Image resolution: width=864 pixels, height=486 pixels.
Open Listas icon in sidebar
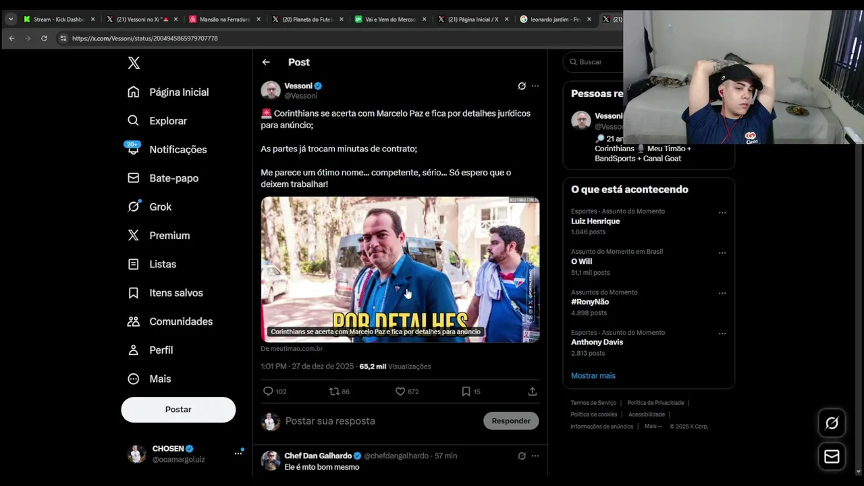pos(134,264)
